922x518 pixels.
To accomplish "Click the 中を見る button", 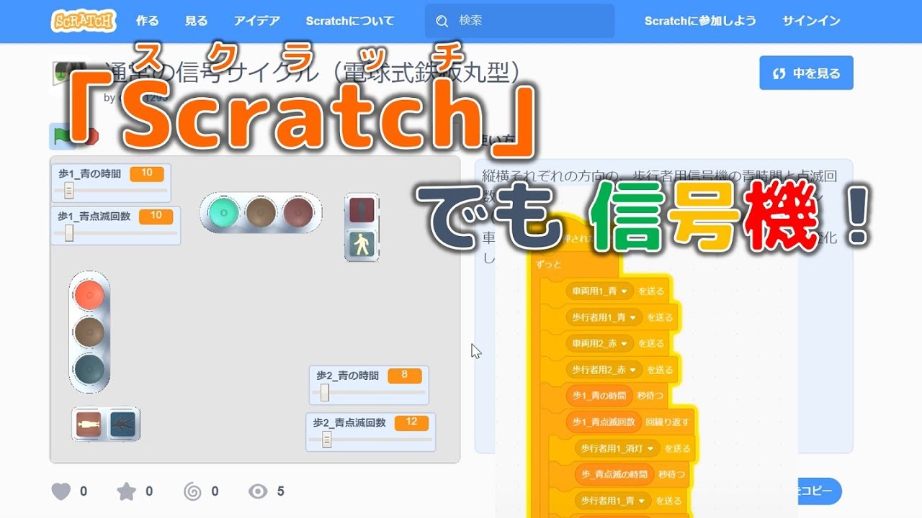I will (805, 73).
